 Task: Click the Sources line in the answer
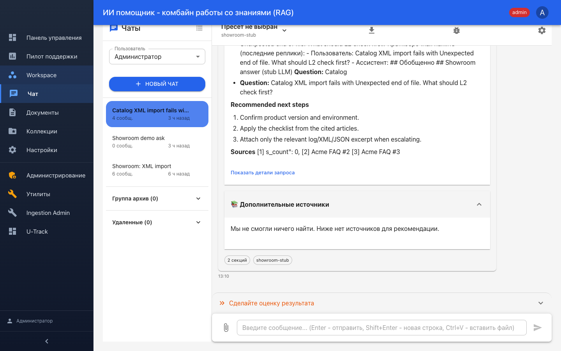[x=315, y=152]
